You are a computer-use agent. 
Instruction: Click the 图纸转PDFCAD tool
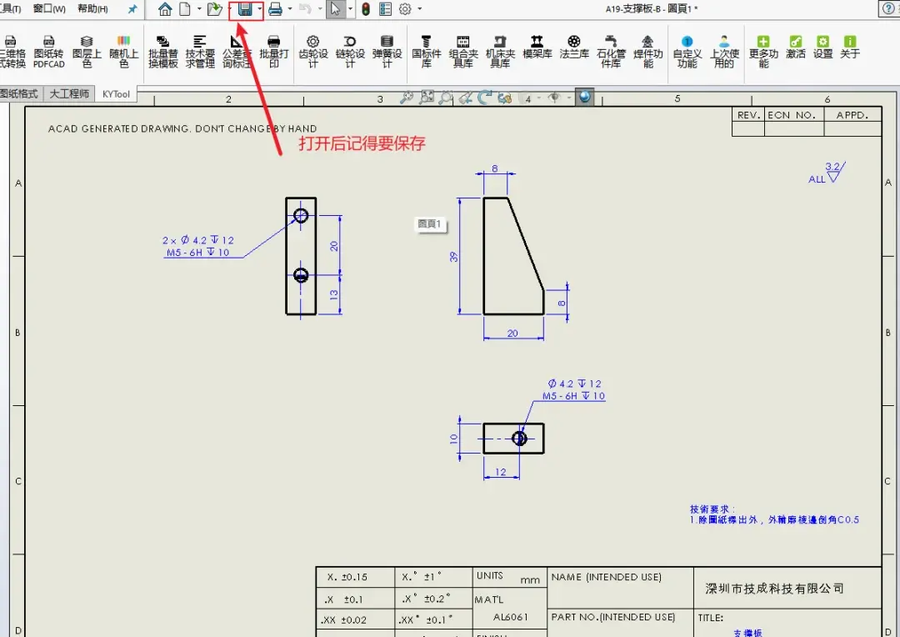pyautogui.click(x=49, y=52)
